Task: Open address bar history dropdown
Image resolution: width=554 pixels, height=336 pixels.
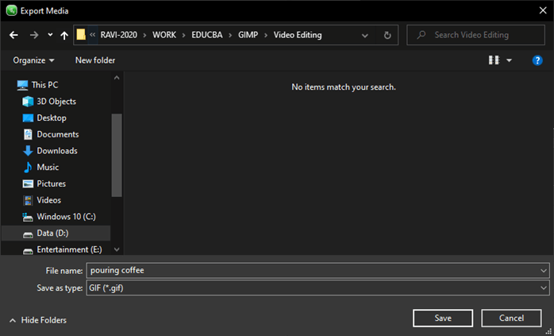Action: click(365, 36)
